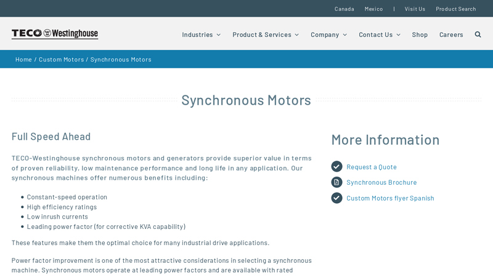Open the Product Search link
Screen dimensions: 493x277
tap(456, 9)
